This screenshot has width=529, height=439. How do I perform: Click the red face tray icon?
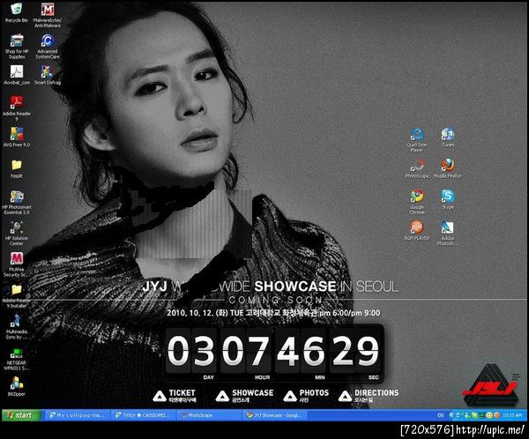click(x=496, y=415)
